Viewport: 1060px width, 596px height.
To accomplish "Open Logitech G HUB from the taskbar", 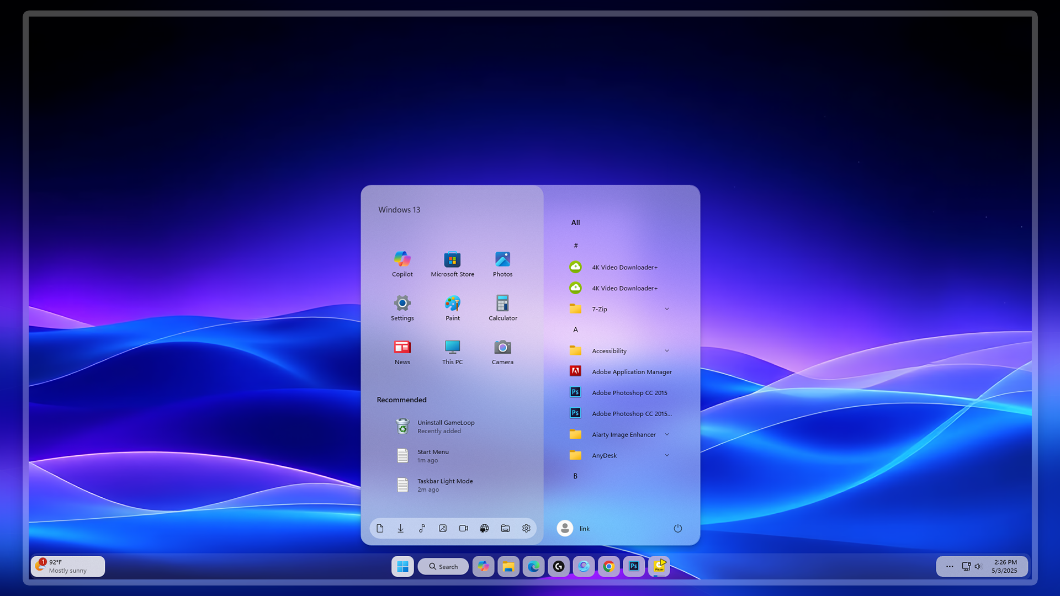I will click(x=559, y=566).
